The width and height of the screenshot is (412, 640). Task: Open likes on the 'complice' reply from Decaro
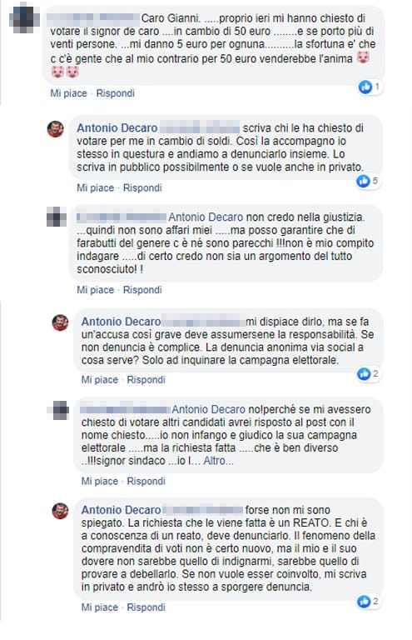364,373
